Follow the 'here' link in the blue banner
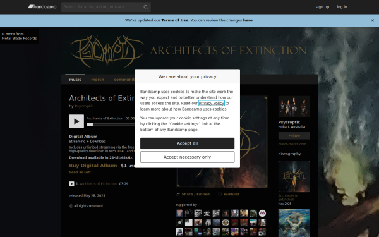Image resolution: width=379 pixels, height=237 pixels. tap(248, 20)
